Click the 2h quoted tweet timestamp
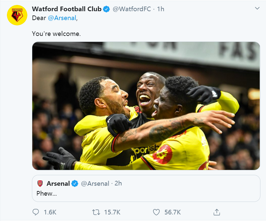 (x=118, y=183)
